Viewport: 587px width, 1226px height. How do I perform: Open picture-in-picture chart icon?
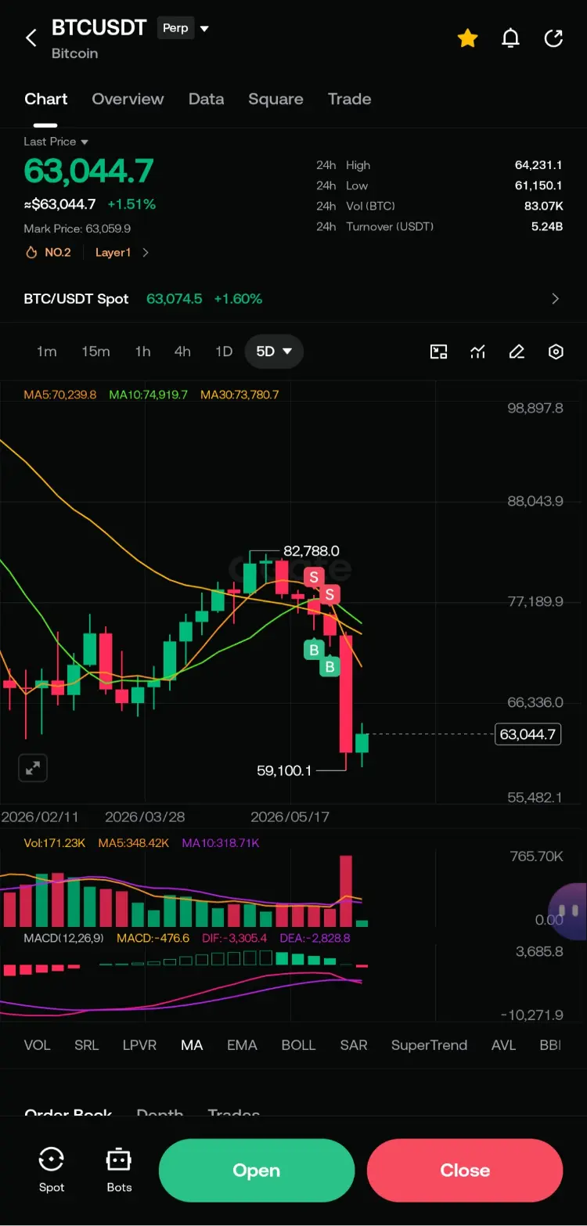click(x=439, y=352)
